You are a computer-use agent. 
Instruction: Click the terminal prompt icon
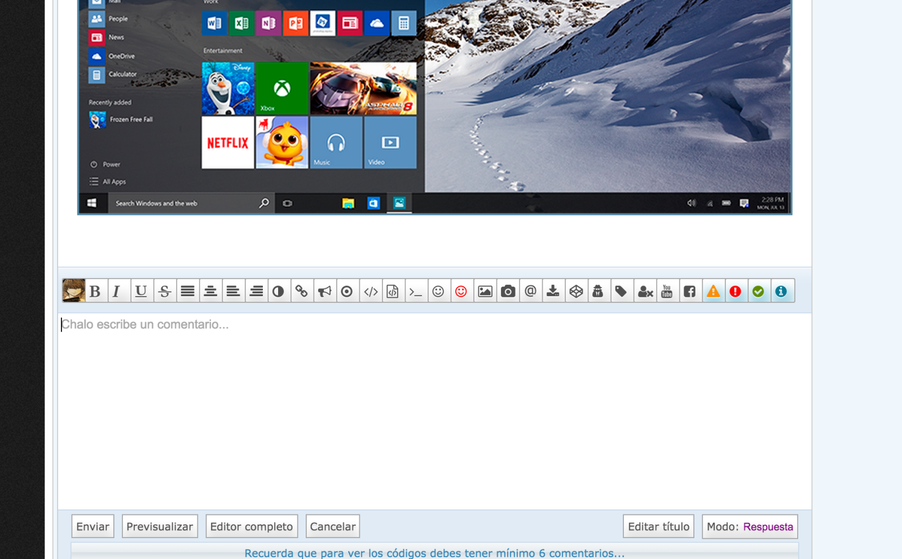(x=416, y=291)
